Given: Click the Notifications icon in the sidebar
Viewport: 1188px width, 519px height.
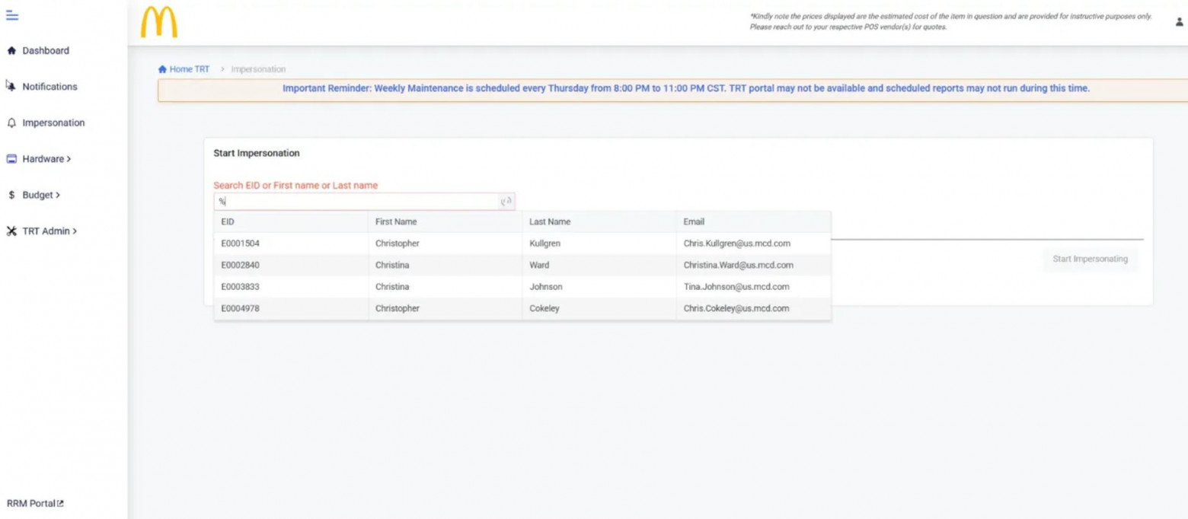Looking at the screenshot, I should pos(11,86).
